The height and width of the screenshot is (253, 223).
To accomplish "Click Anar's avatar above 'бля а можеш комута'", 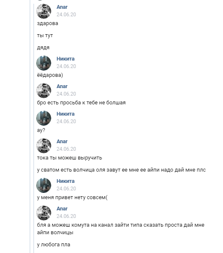I will pyautogui.click(x=44, y=213).
